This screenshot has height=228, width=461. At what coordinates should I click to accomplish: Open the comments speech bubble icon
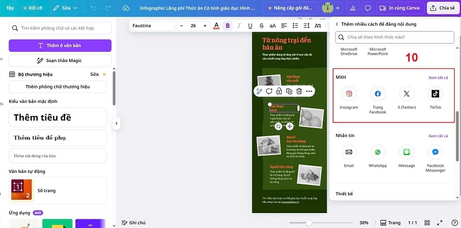[368, 8]
